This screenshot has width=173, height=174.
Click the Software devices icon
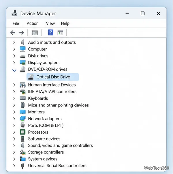[x=22, y=139]
